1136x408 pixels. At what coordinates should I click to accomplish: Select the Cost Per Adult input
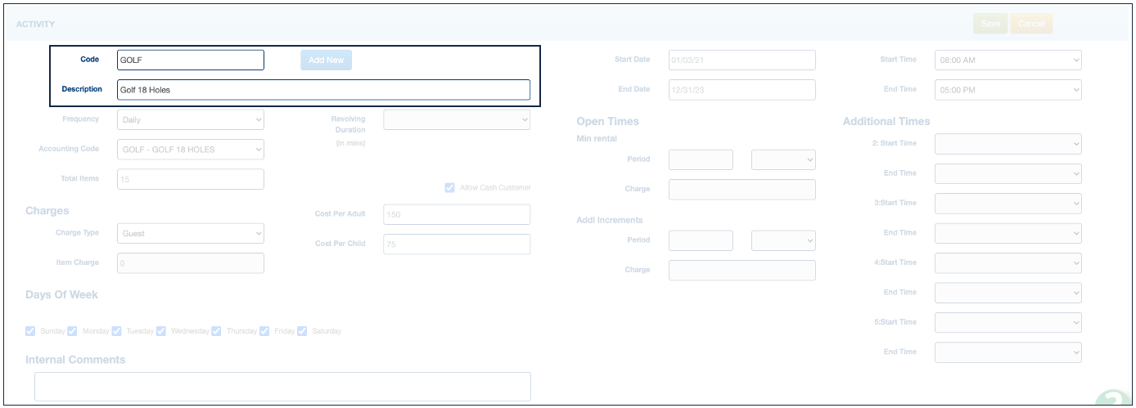point(456,214)
